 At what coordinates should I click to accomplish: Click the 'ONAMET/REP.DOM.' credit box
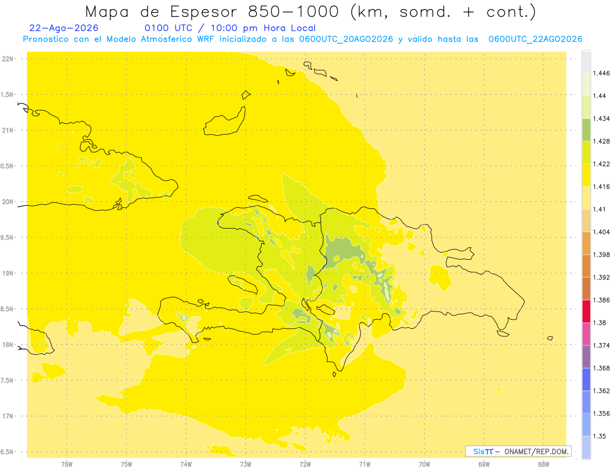(x=518, y=451)
